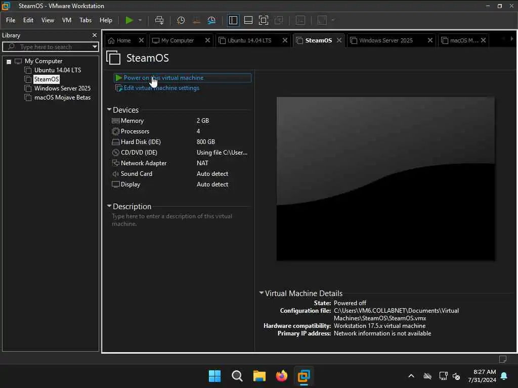Open Firefox from the taskbar

(x=281, y=376)
